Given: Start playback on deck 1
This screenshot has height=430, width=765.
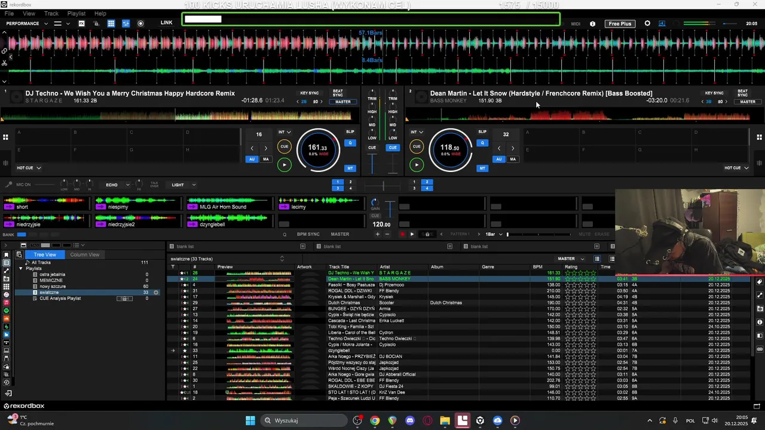Looking at the screenshot, I should 284,165.
